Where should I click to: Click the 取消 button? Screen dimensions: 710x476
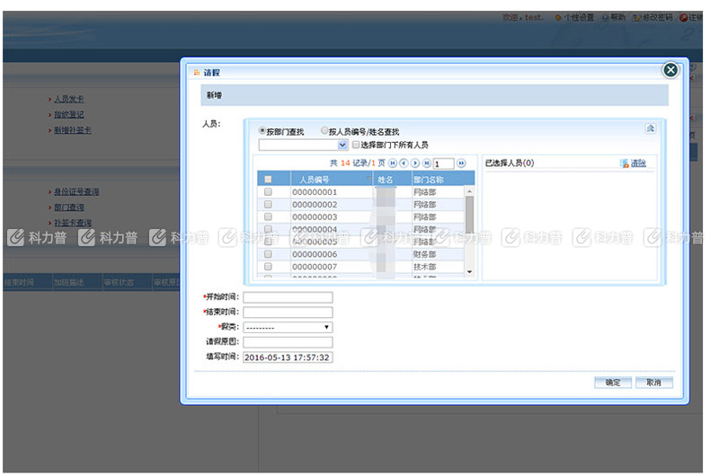[654, 383]
